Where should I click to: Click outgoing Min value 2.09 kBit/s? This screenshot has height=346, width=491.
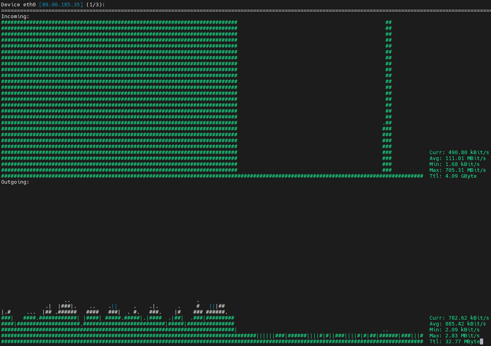coord(464,330)
